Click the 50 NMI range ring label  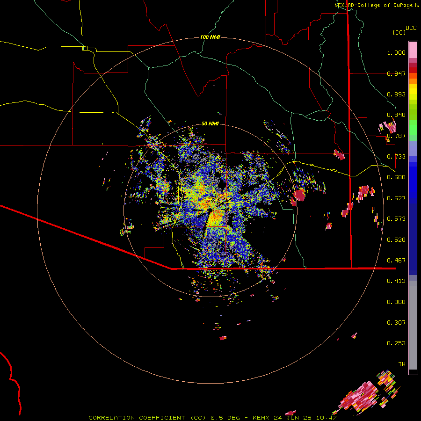(x=210, y=124)
